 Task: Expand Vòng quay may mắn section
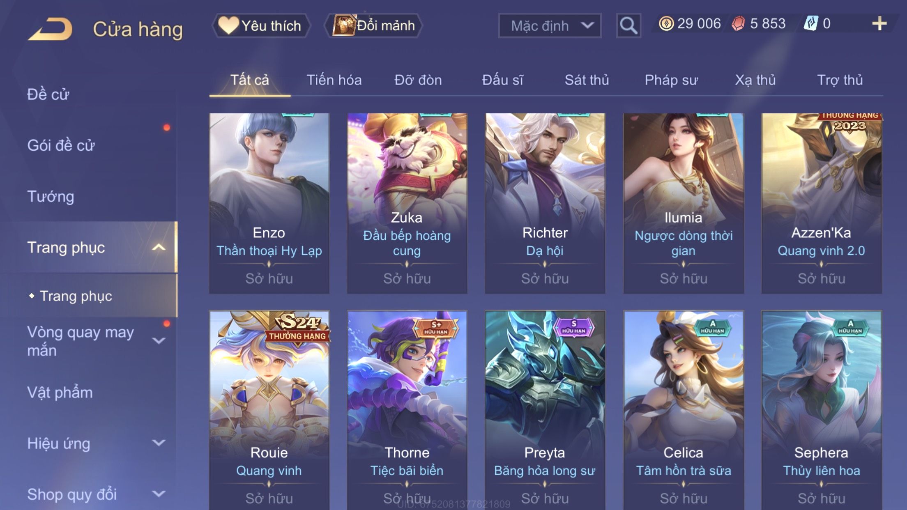pos(159,340)
